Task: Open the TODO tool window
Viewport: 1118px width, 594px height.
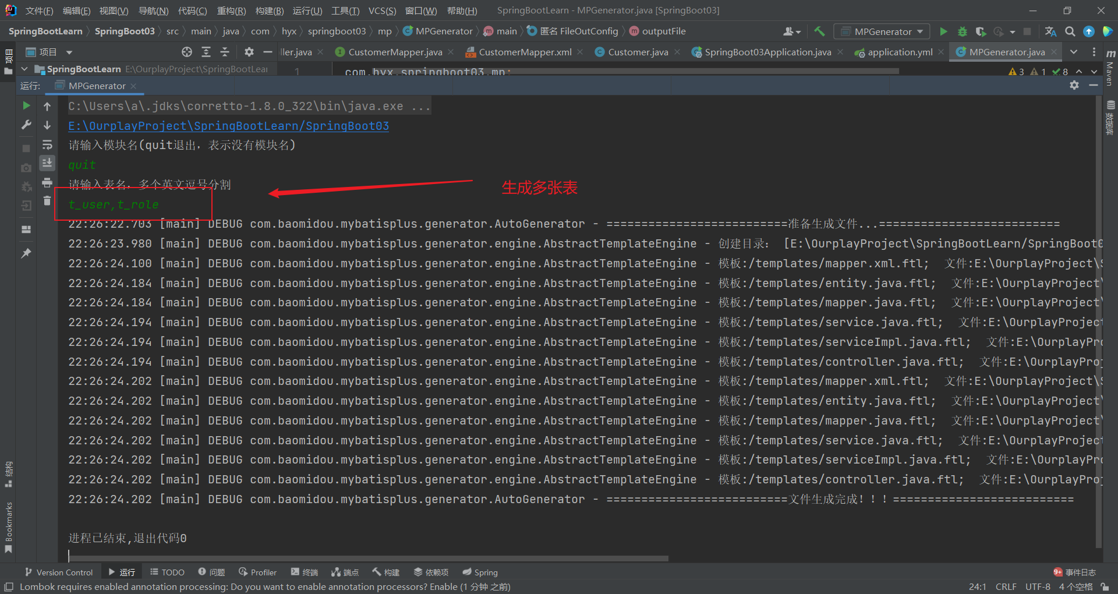Action: (x=167, y=572)
